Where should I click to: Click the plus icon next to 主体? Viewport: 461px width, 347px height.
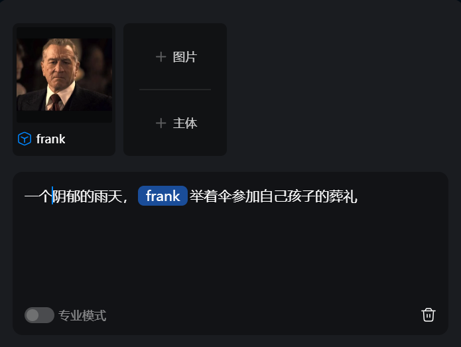(x=161, y=123)
